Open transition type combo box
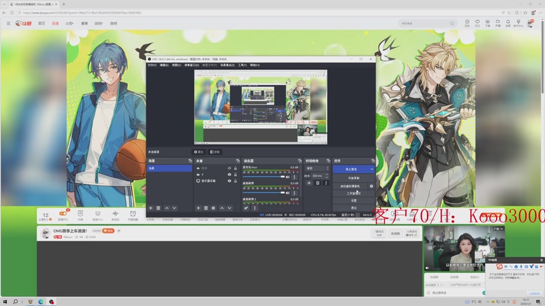 [317, 168]
